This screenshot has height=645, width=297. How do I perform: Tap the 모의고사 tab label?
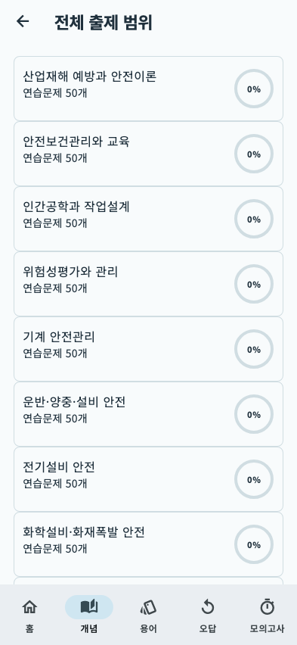pos(267,628)
